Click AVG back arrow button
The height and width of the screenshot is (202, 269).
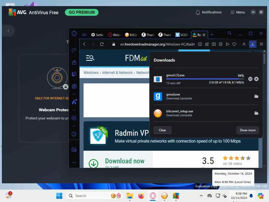tap(8, 31)
